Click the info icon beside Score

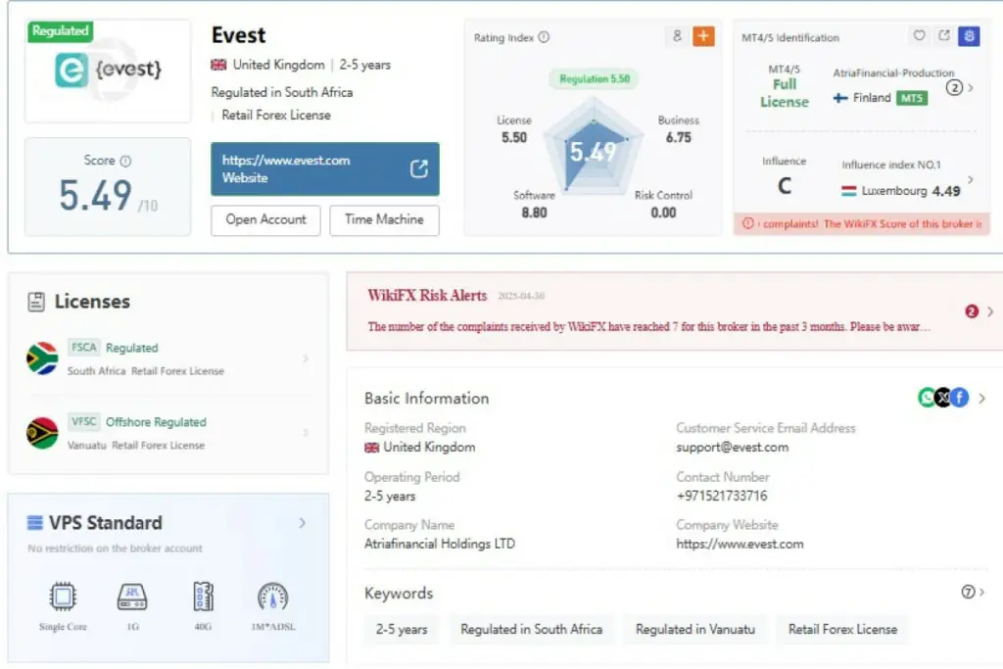pos(125,161)
